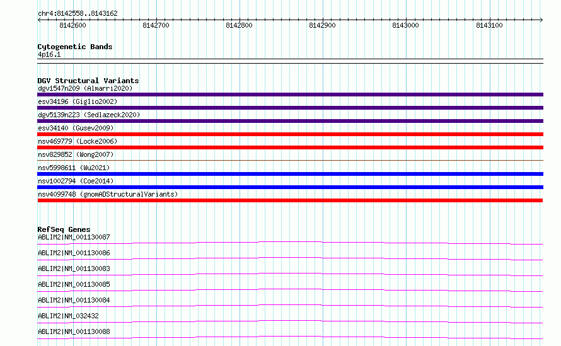
Task: Click ruler tick label 8143000
Action: click(x=405, y=25)
